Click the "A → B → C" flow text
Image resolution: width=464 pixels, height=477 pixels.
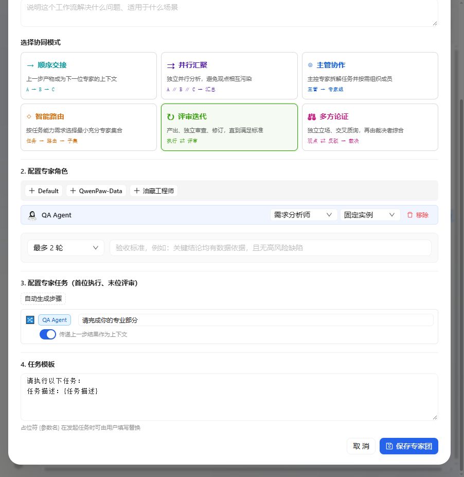click(41, 90)
